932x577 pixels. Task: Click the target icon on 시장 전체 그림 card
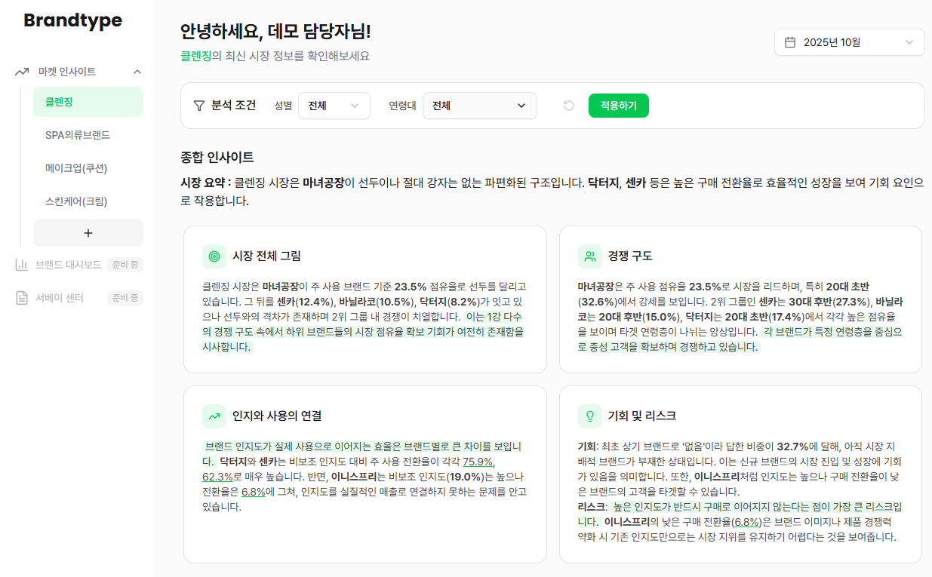pyautogui.click(x=214, y=256)
